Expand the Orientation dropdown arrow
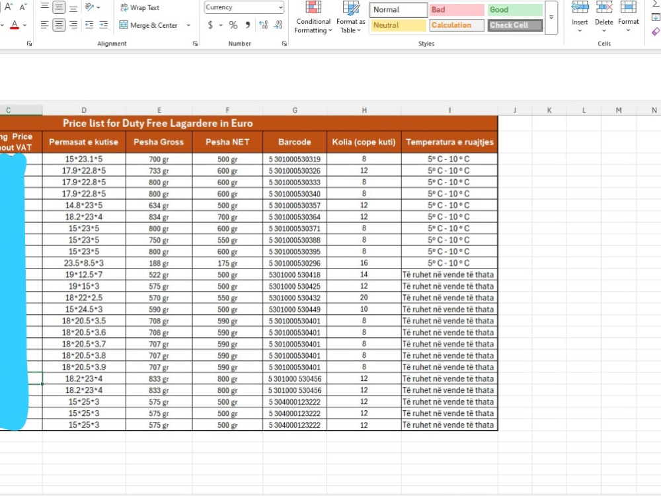Image resolution: width=661 pixels, height=496 pixels. (x=98, y=7)
